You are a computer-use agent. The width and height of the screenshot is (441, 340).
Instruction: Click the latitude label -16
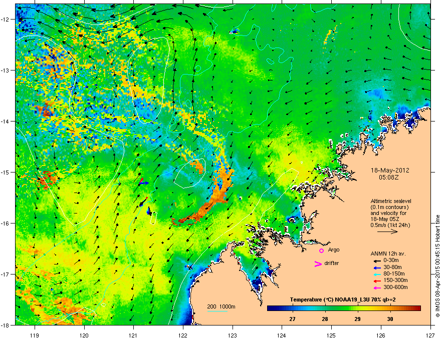click(x=5, y=223)
